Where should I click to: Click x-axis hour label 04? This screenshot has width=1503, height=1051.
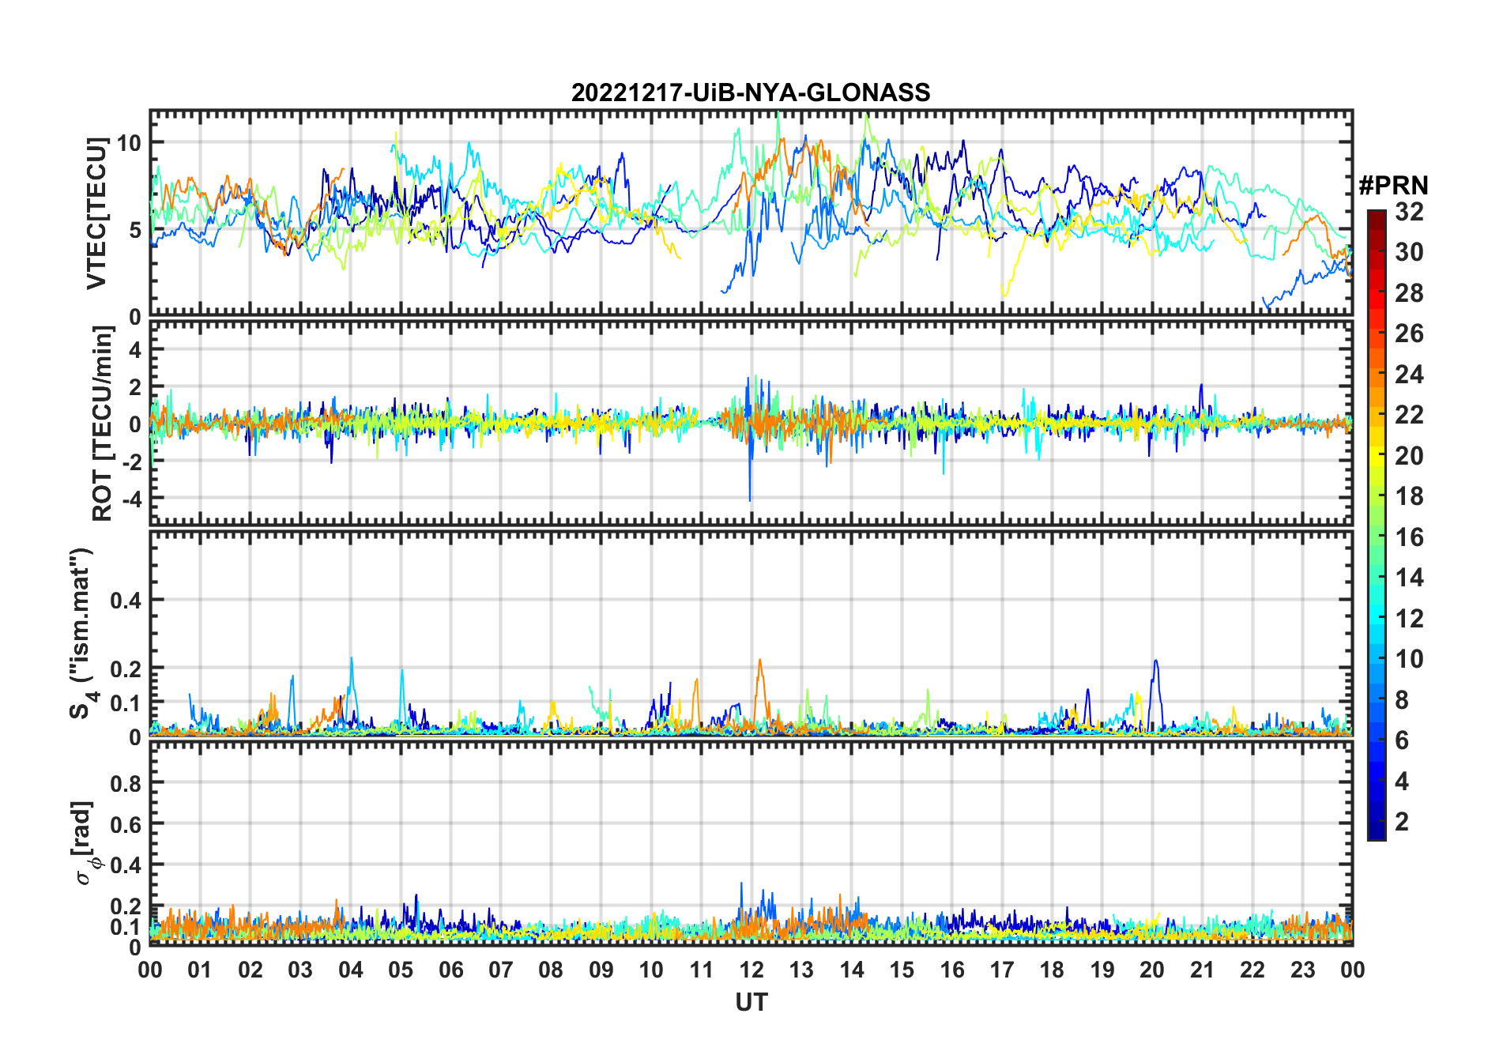pos(351,969)
